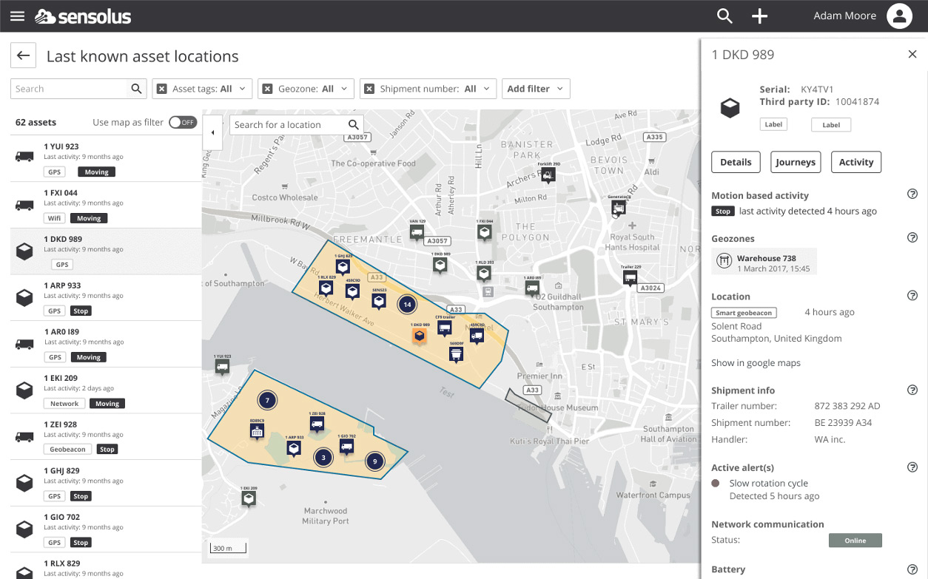Image resolution: width=928 pixels, height=579 pixels.
Task: Switch to the Journeys tab
Action: point(796,162)
